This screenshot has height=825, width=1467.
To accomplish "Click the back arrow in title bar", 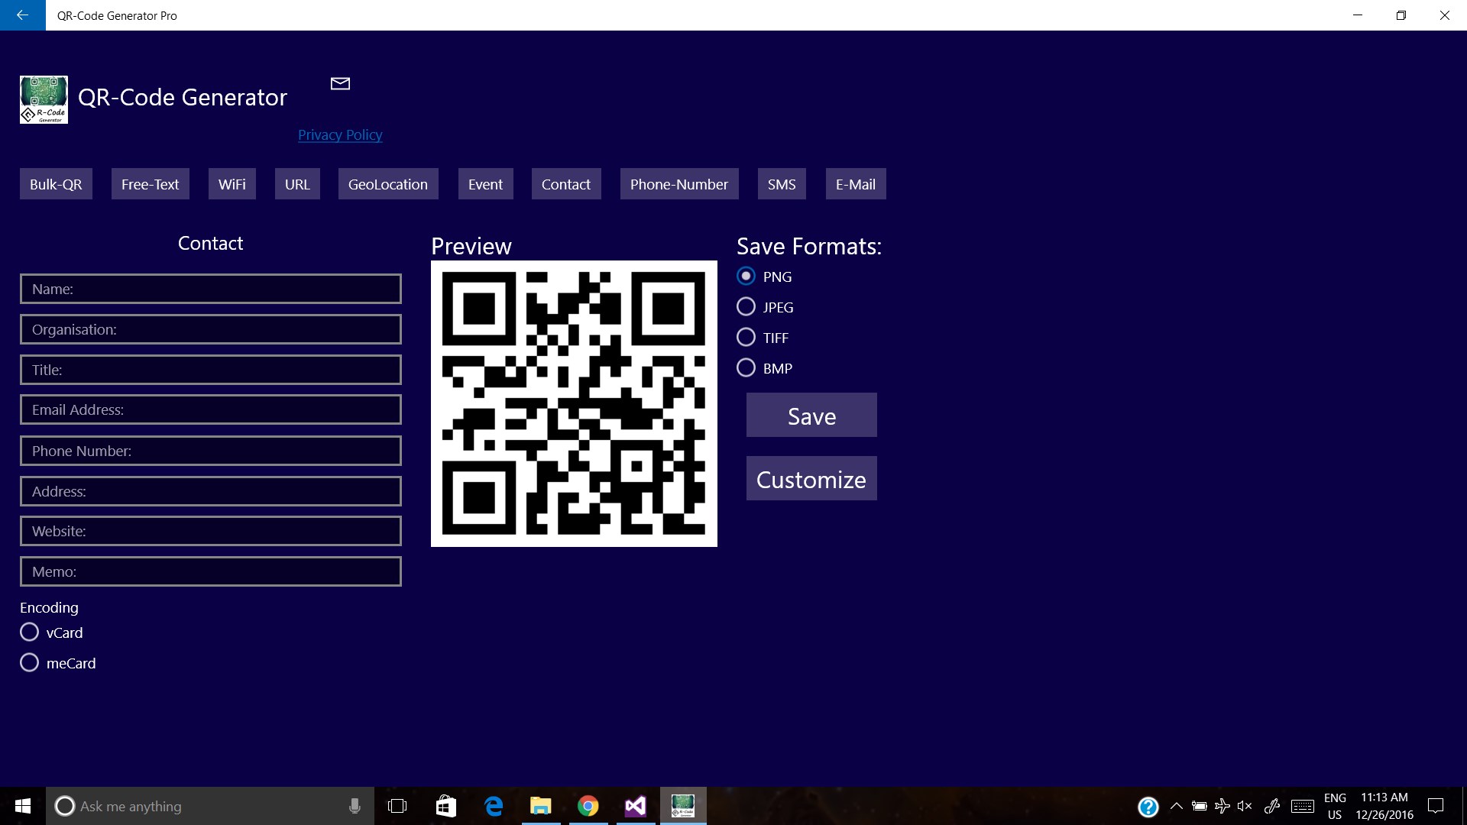I will [x=22, y=15].
